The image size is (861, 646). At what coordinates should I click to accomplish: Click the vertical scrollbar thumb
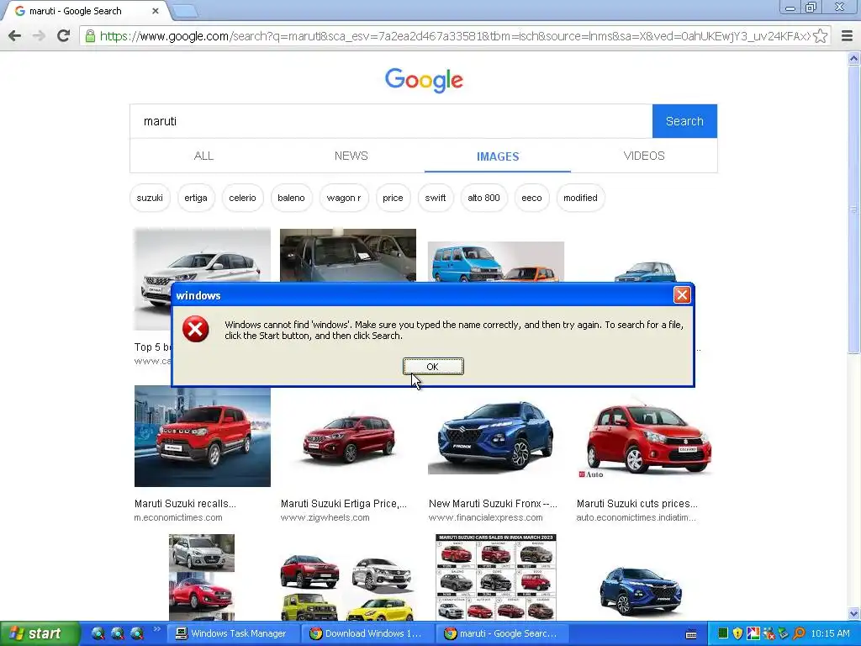[854, 209]
